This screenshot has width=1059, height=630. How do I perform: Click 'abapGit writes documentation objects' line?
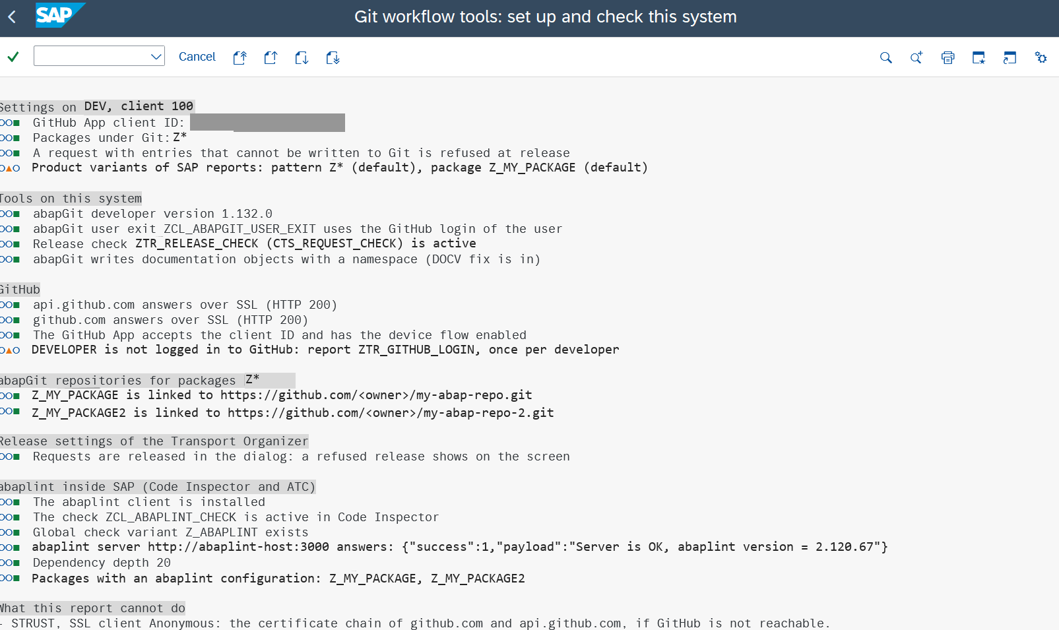[286, 259]
